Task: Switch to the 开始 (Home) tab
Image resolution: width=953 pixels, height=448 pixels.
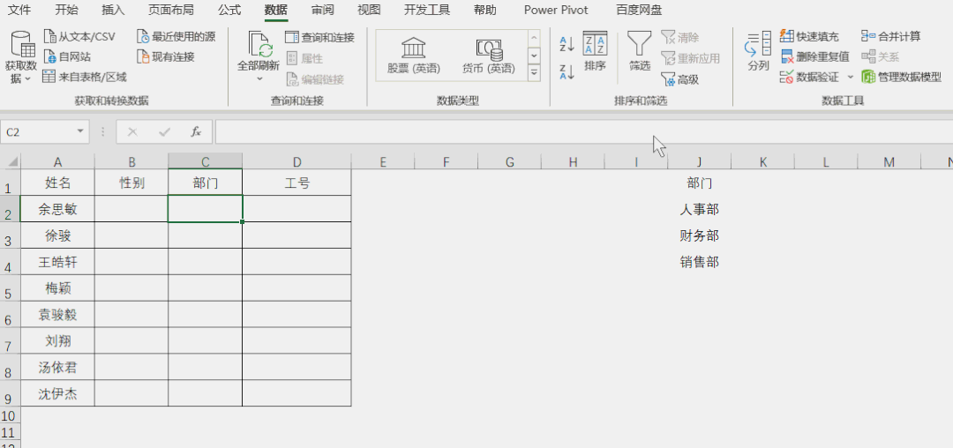Action: [66, 11]
